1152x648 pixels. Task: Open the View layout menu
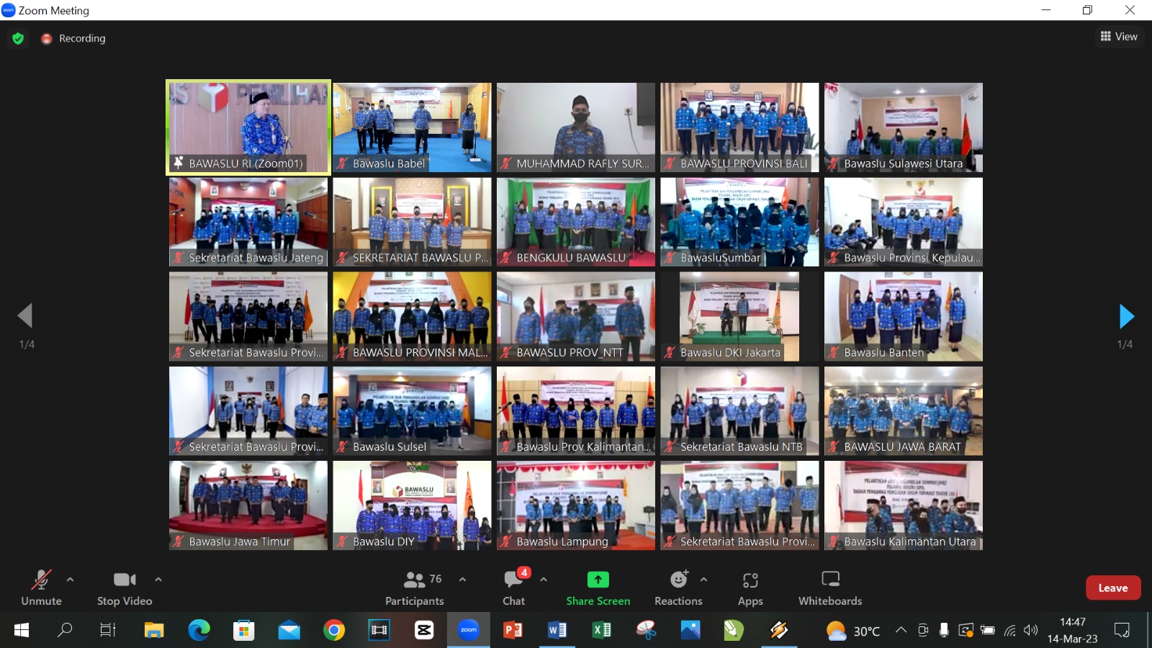[1119, 37]
